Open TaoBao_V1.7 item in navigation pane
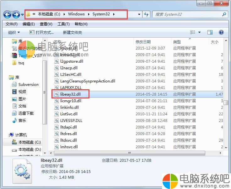This screenshot has height=189, width=231. pos(27,55)
